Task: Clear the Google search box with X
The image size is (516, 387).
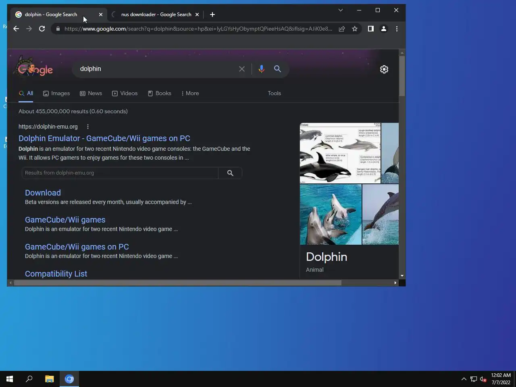Action: pos(242,69)
